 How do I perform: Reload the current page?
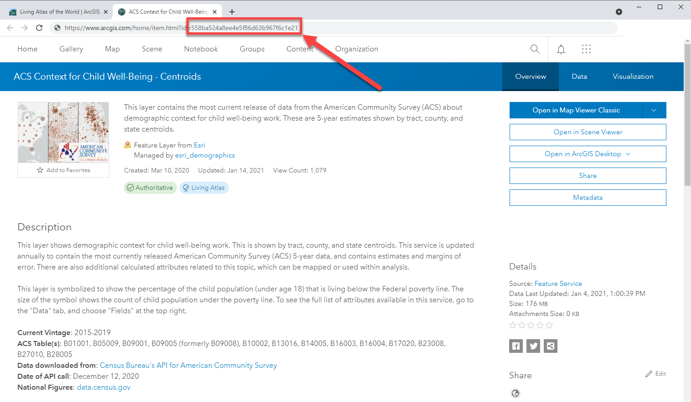[39, 28]
